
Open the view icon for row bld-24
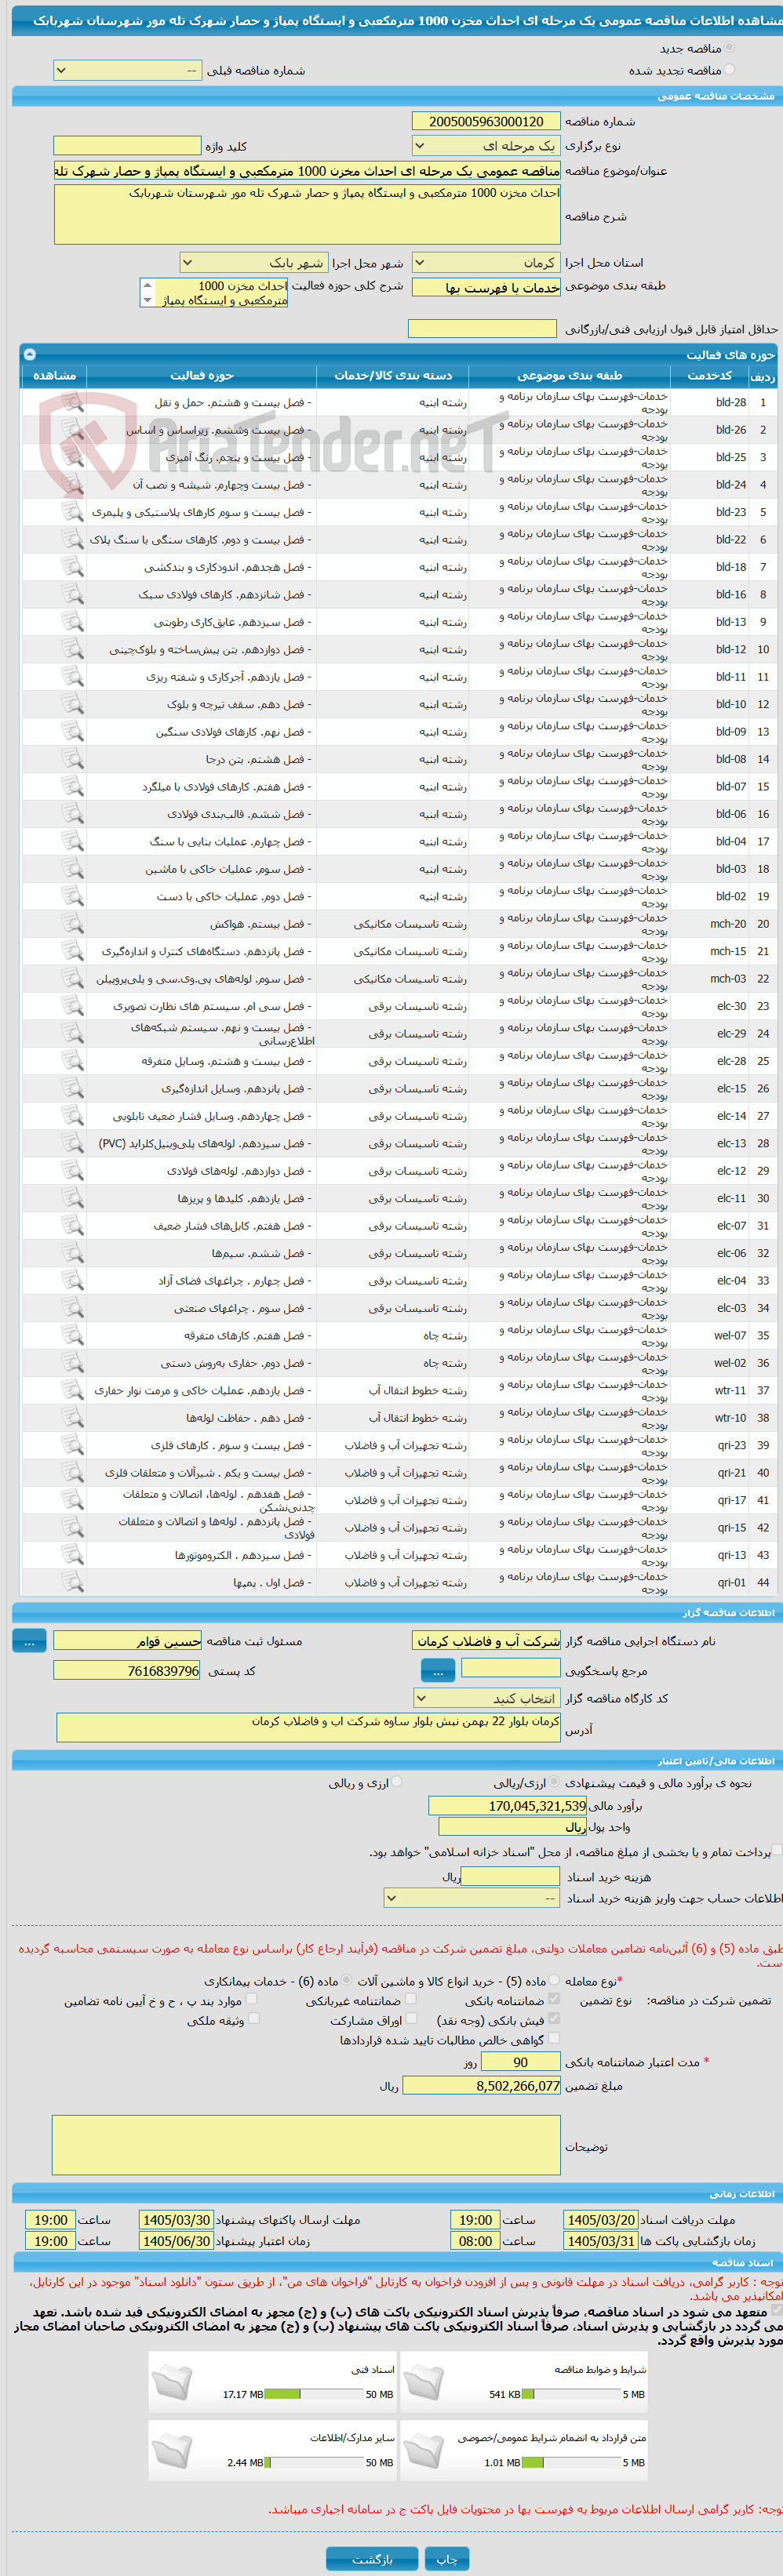pyautogui.click(x=72, y=484)
